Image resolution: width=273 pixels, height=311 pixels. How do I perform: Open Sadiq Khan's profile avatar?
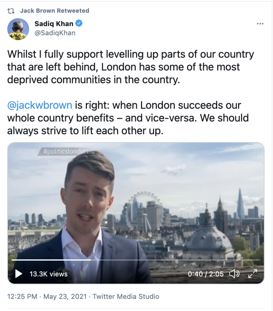point(18,29)
